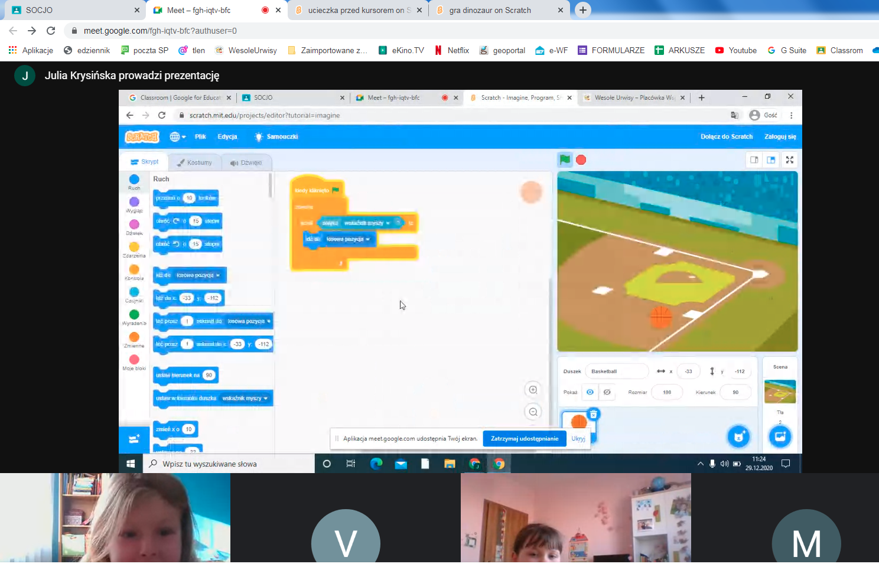Switch to the Dźwięki tab
The height and width of the screenshot is (567, 879).
pos(246,162)
